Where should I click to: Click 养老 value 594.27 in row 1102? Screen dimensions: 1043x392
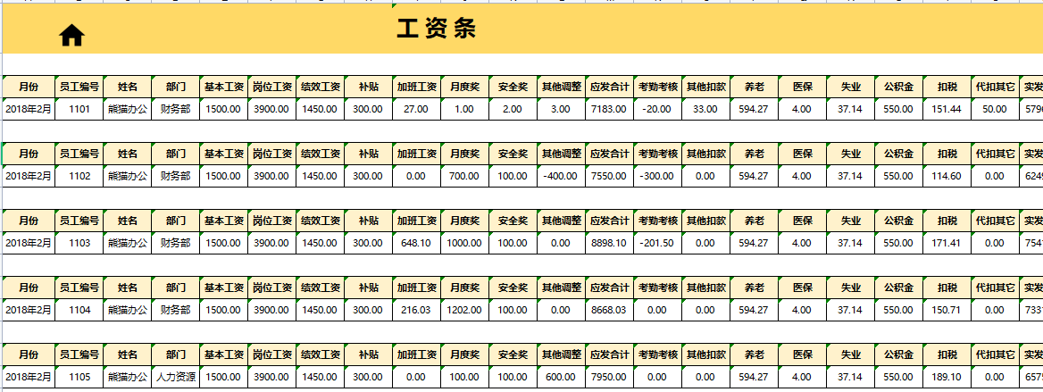(754, 177)
